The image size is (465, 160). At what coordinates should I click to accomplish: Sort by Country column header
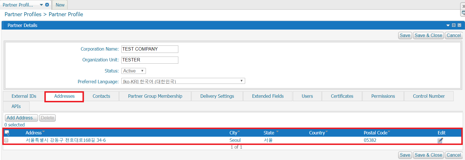click(317, 133)
